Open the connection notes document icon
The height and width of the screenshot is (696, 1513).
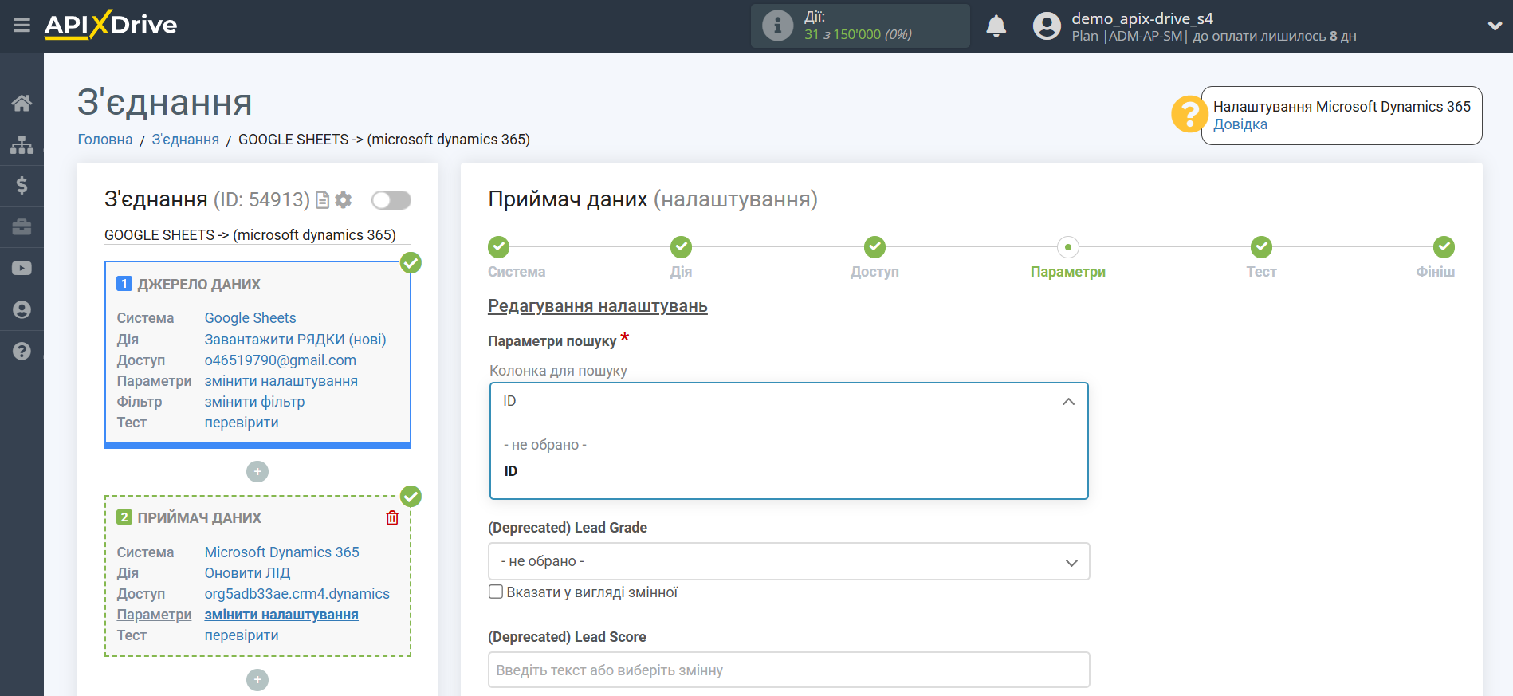(322, 200)
